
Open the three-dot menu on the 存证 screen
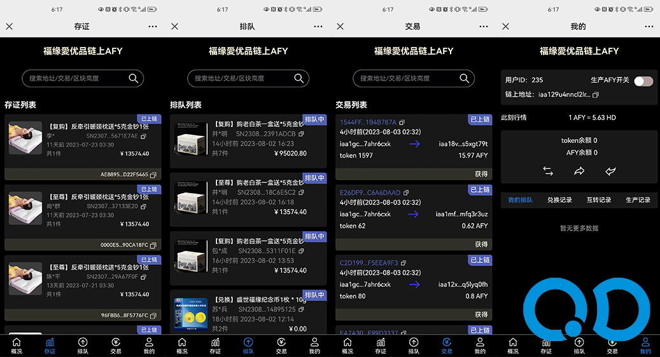click(x=153, y=27)
